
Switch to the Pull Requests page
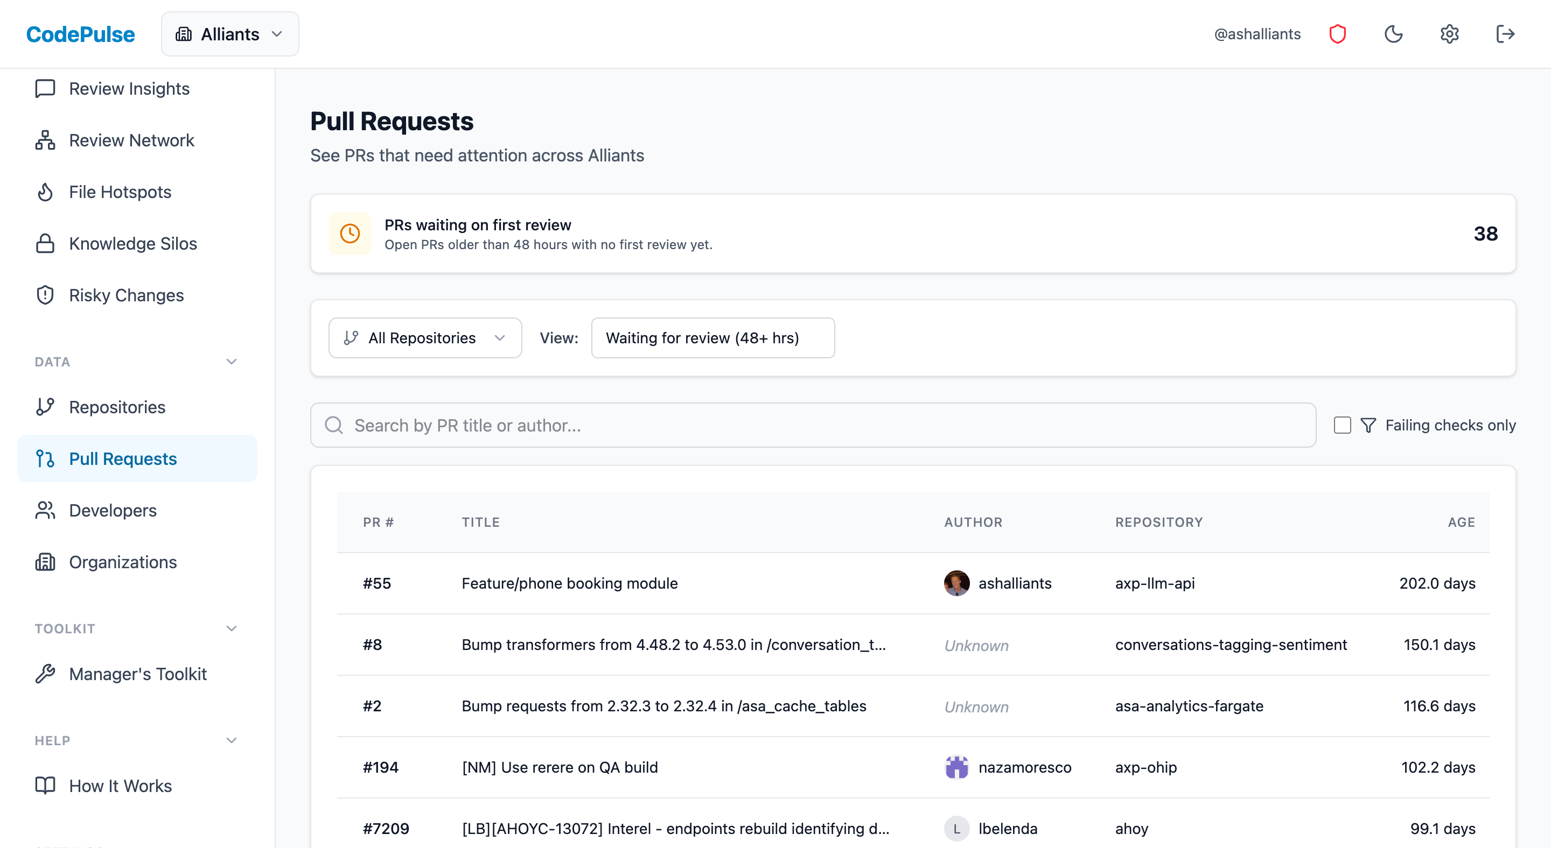click(123, 458)
